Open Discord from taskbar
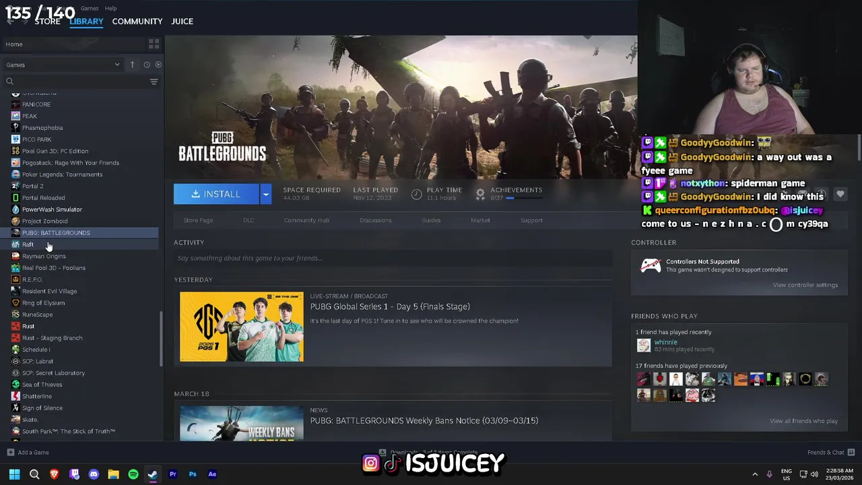This screenshot has width=862, height=485. click(94, 474)
